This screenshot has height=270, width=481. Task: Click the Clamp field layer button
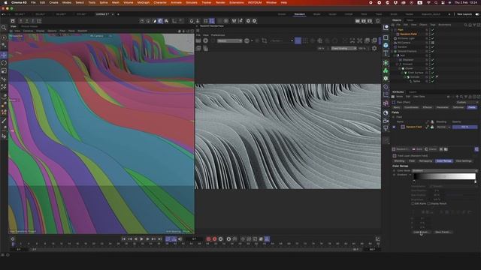pyautogui.click(x=431, y=149)
